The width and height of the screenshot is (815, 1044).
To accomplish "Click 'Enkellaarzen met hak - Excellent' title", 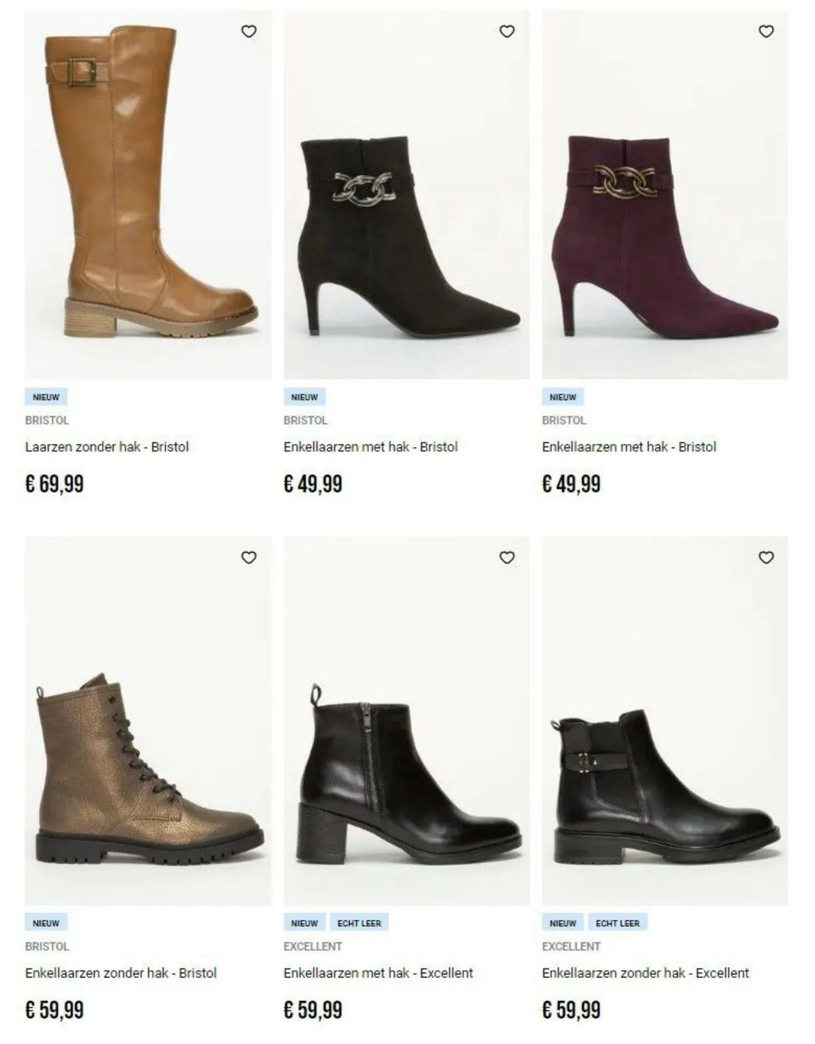I will pos(378,973).
